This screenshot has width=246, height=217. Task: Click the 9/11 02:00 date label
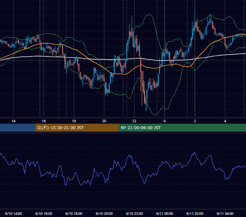(x=195, y=213)
